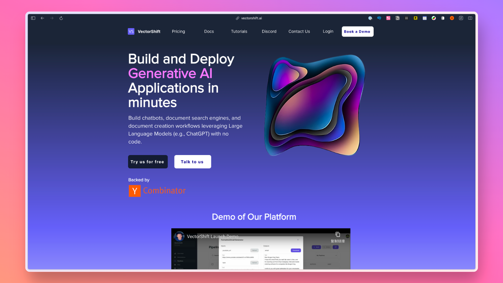Click the Try us for free button

coord(148,162)
